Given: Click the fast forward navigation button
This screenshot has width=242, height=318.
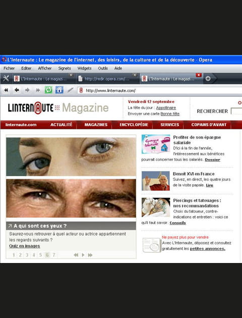Looking at the screenshot, I should pyautogui.click(x=38, y=90).
